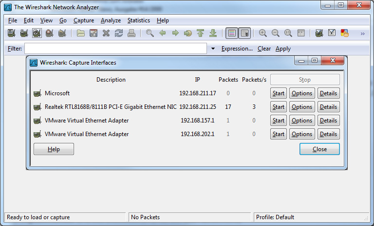Click the close capture file X icon

[106, 33]
